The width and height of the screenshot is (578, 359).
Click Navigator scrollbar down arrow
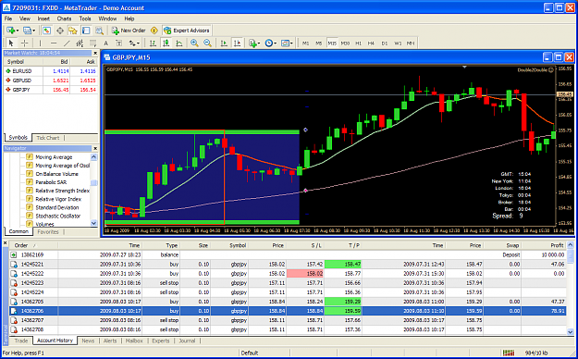pos(93,223)
